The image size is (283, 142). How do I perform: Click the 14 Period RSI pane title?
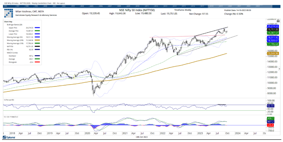8,100
